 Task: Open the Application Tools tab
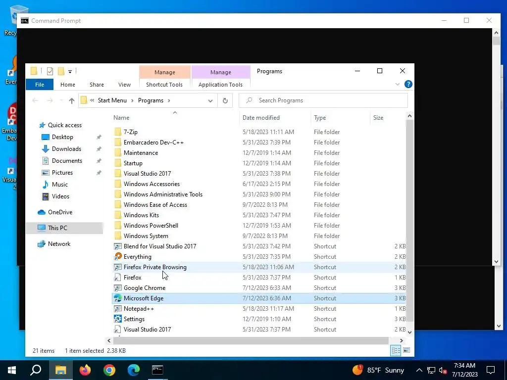coord(220,84)
